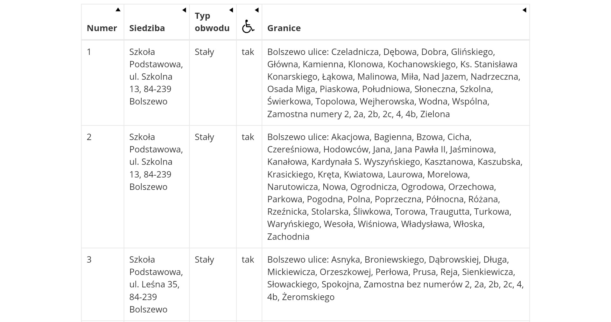This screenshot has width=611, height=322.
Task: Click the sort arrow in Granice column
Action: pos(524,10)
